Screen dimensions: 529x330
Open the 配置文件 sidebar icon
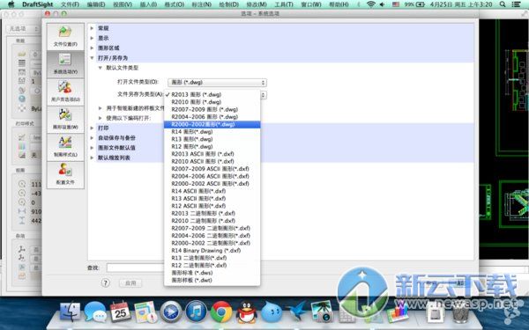pyautogui.click(x=65, y=174)
